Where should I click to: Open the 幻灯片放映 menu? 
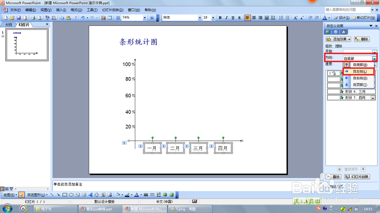pos(113,10)
